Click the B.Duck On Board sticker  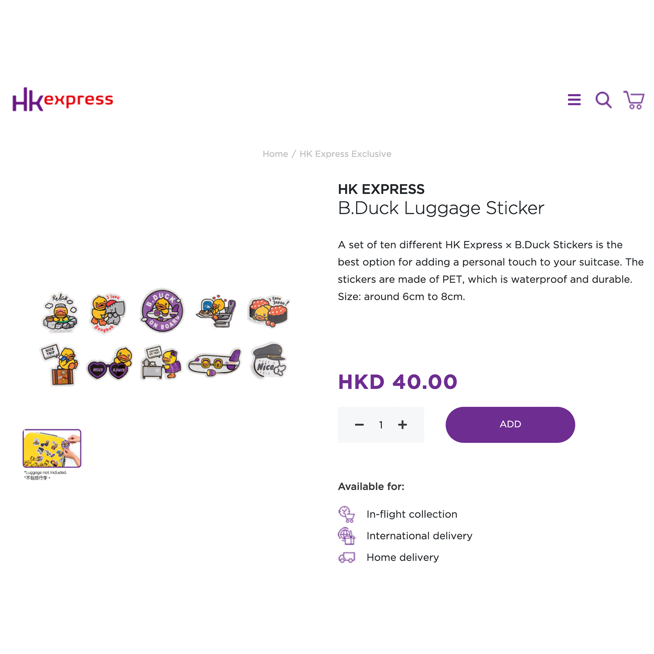coord(162,310)
